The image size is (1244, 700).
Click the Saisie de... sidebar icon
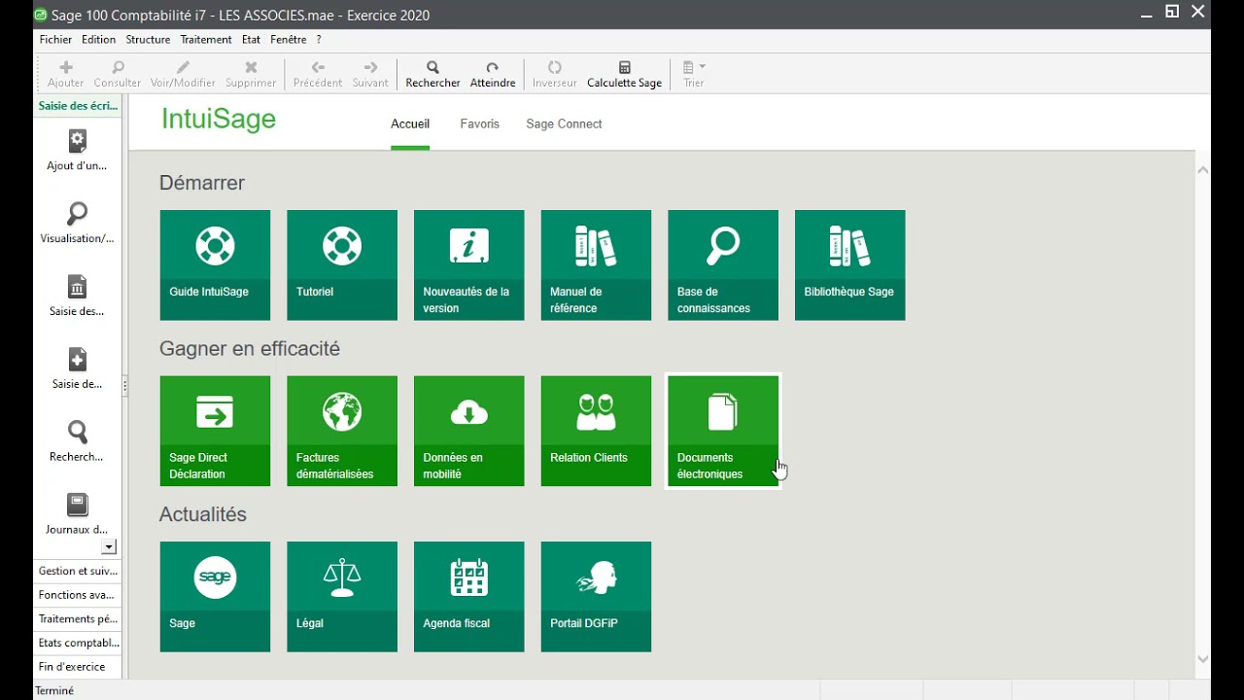click(x=77, y=369)
